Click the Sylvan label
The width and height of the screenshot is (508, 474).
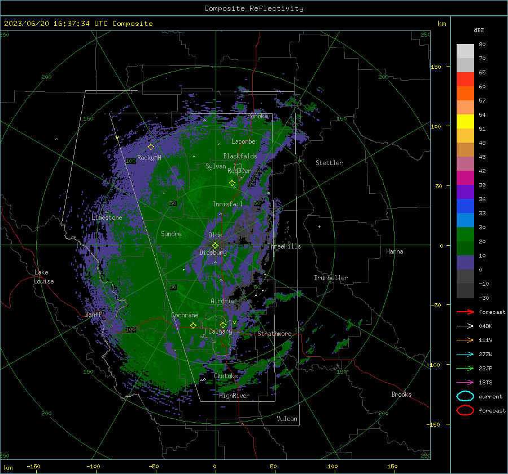(x=216, y=166)
